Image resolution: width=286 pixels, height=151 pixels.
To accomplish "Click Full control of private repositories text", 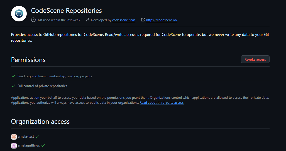I will coord(42,86).
